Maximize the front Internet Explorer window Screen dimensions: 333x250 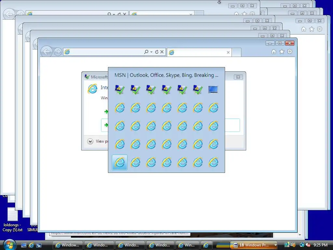coord(280,43)
